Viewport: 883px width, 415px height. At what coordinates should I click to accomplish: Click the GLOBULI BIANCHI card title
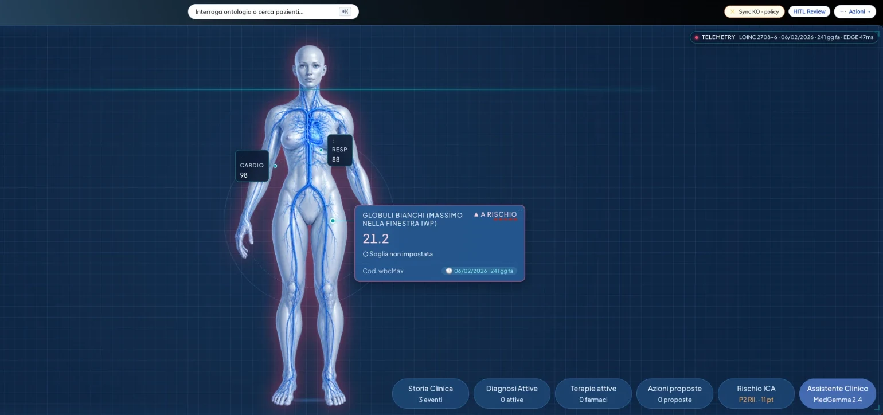412,220
